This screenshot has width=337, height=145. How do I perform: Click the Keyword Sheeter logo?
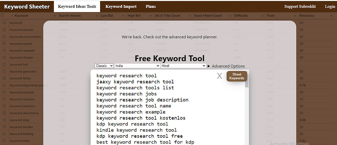27,7
